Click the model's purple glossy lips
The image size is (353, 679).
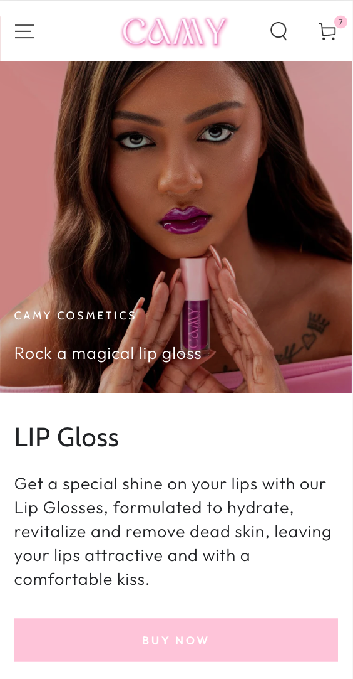185,220
